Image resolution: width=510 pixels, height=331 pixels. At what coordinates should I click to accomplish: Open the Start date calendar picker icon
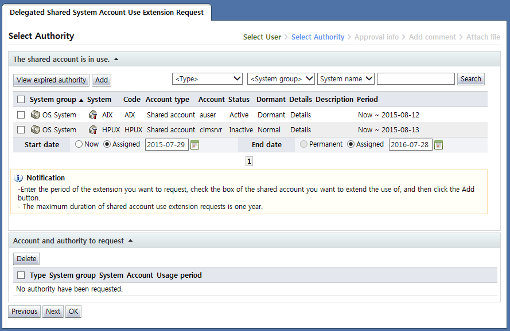pyautogui.click(x=194, y=145)
